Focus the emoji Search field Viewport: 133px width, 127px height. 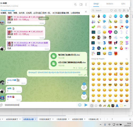pos(101,10)
